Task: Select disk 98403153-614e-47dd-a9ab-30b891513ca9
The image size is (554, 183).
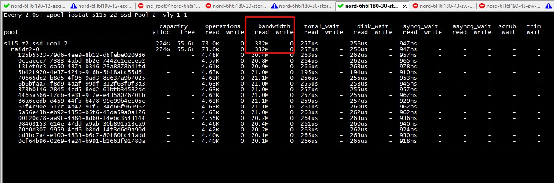Action: coord(81,124)
